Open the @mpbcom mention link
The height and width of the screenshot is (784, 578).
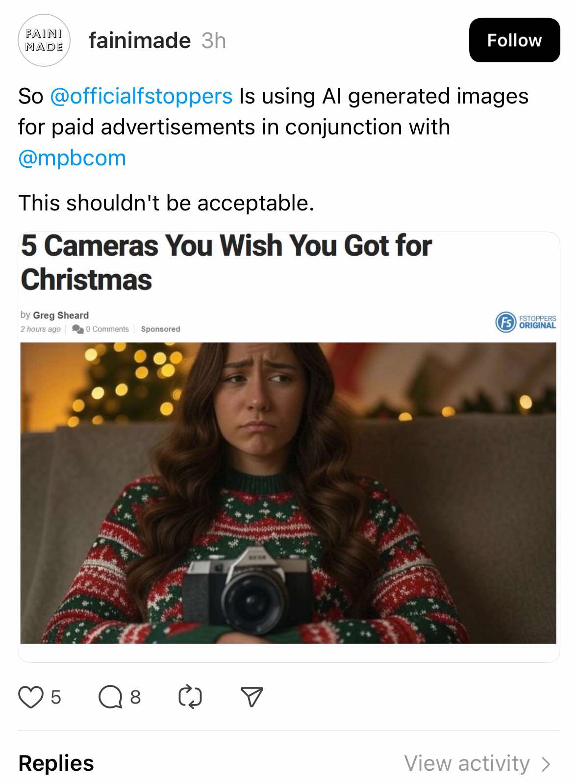[x=72, y=158]
